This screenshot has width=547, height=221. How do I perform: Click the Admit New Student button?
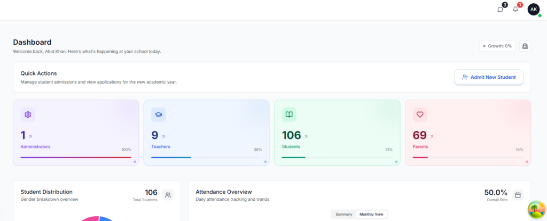pos(489,77)
